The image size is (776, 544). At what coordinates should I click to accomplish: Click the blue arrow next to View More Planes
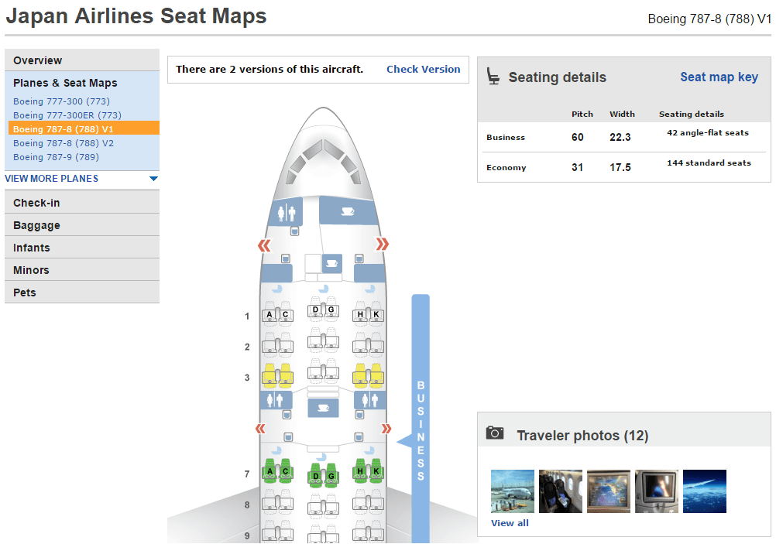click(x=153, y=179)
